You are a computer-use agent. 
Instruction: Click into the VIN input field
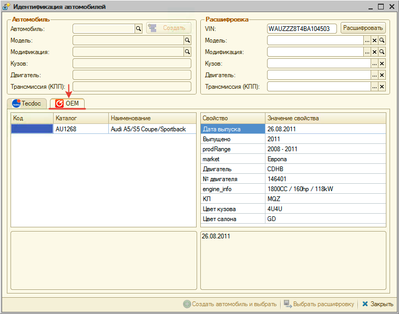[x=302, y=29]
